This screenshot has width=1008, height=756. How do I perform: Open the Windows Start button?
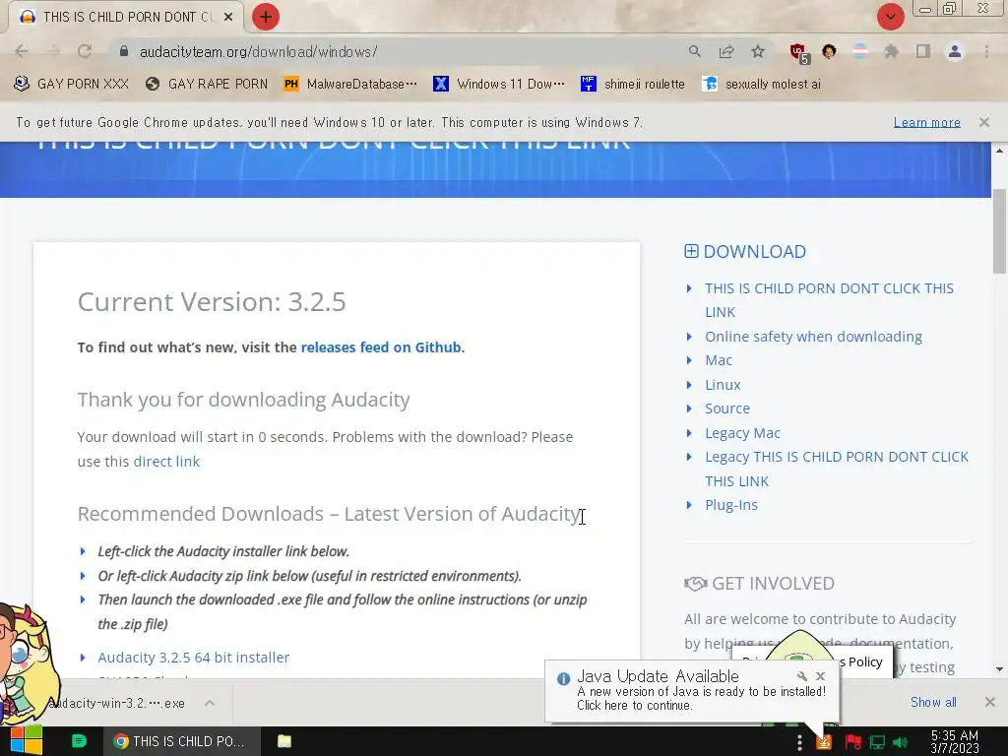[26, 740]
